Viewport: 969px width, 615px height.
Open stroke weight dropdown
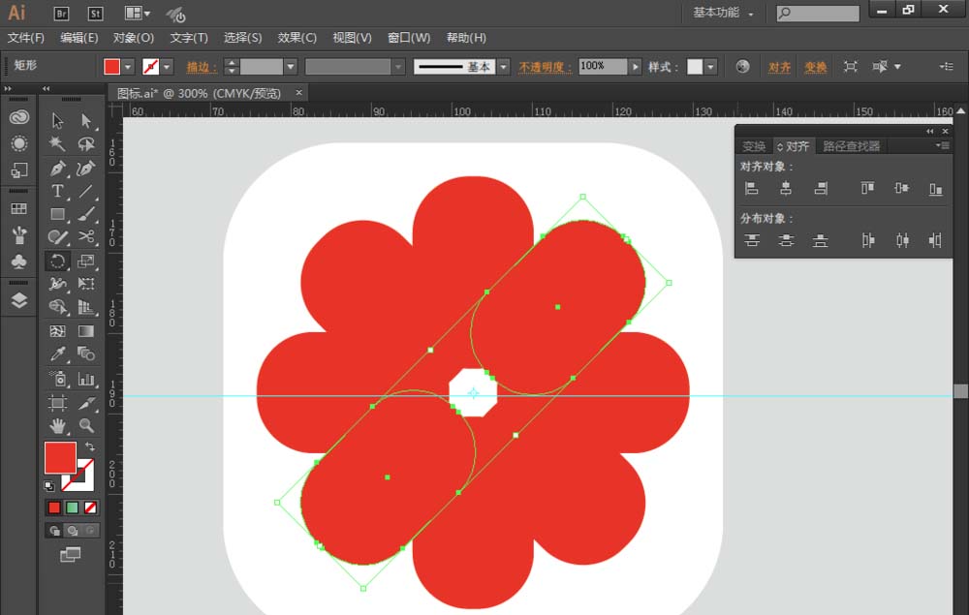[291, 66]
